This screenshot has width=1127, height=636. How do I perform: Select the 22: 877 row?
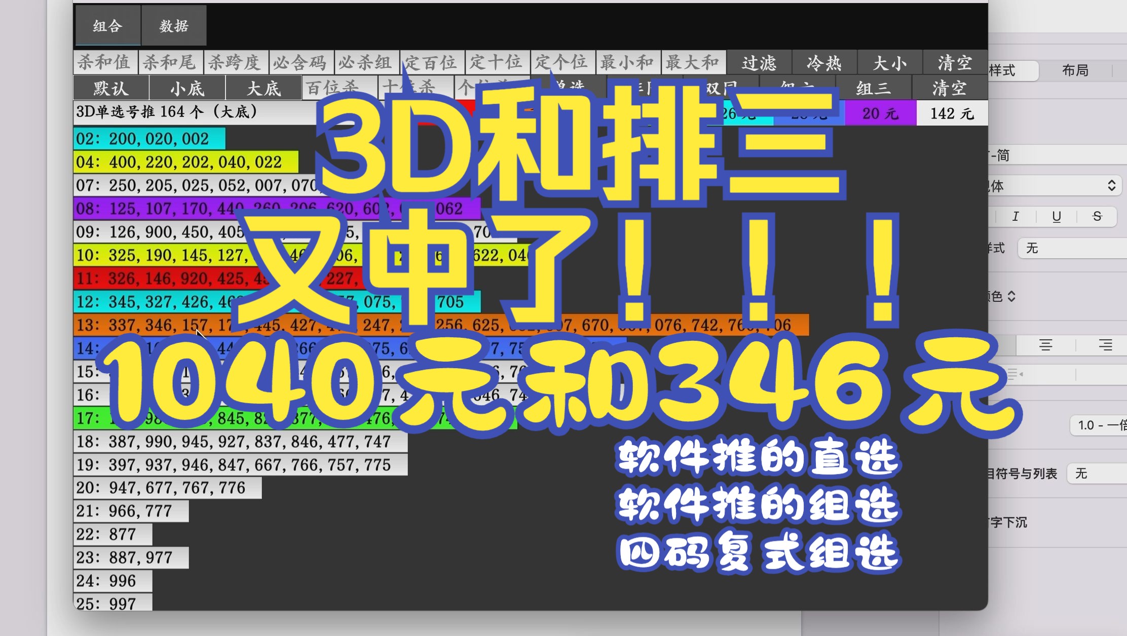(x=113, y=535)
